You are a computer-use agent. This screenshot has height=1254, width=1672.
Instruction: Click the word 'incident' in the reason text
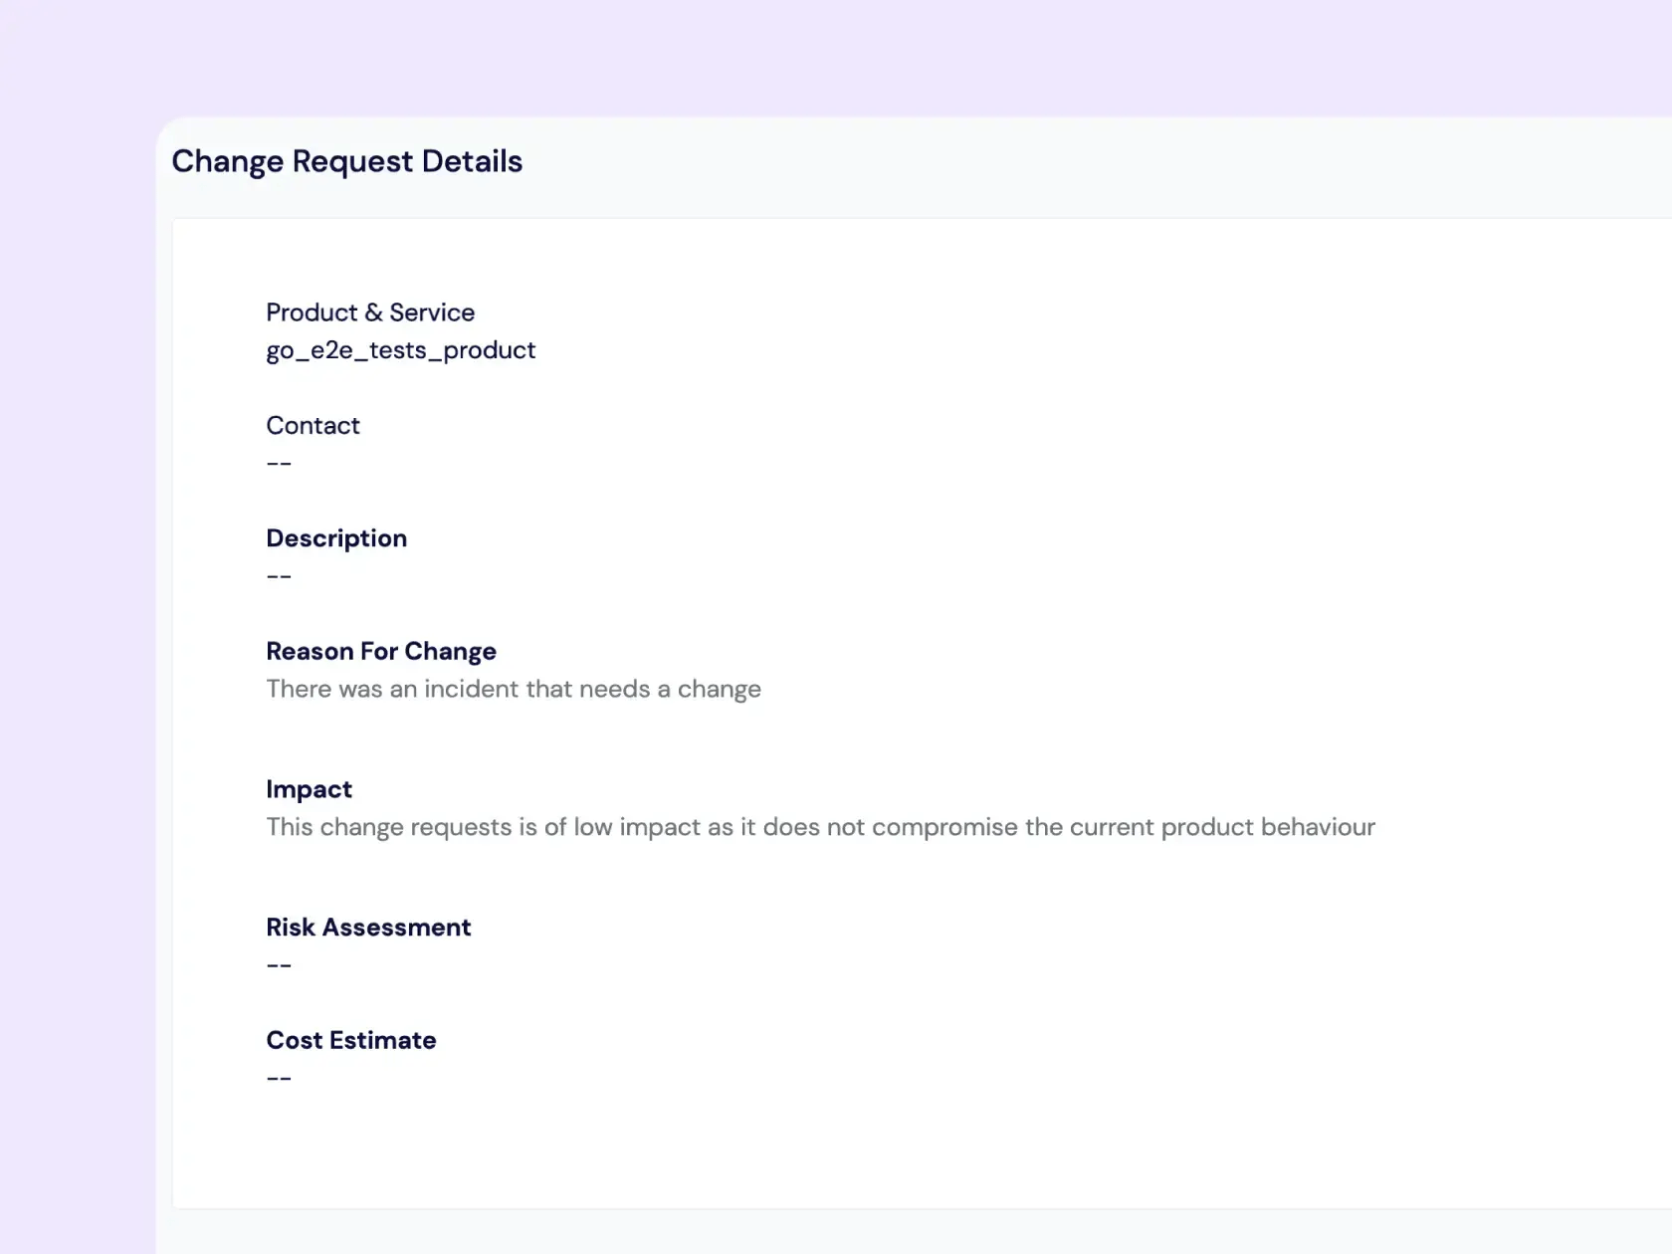tap(466, 690)
